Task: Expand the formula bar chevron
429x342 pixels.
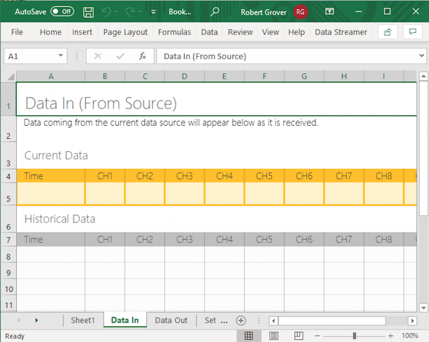Action: tap(421, 56)
